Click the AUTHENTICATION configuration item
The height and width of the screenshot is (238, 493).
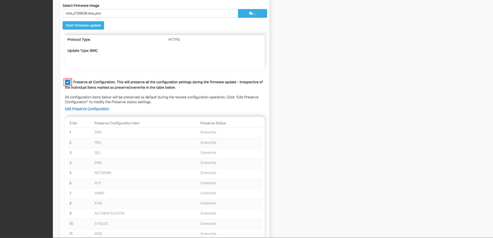[x=110, y=213]
